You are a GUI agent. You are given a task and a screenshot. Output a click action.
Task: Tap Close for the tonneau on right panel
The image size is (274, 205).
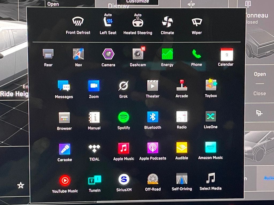[260, 93]
